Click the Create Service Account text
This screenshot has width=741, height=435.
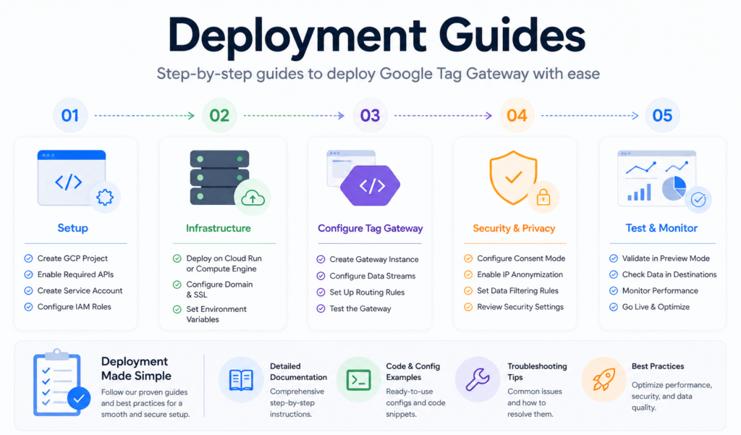(x=80, y=291)
